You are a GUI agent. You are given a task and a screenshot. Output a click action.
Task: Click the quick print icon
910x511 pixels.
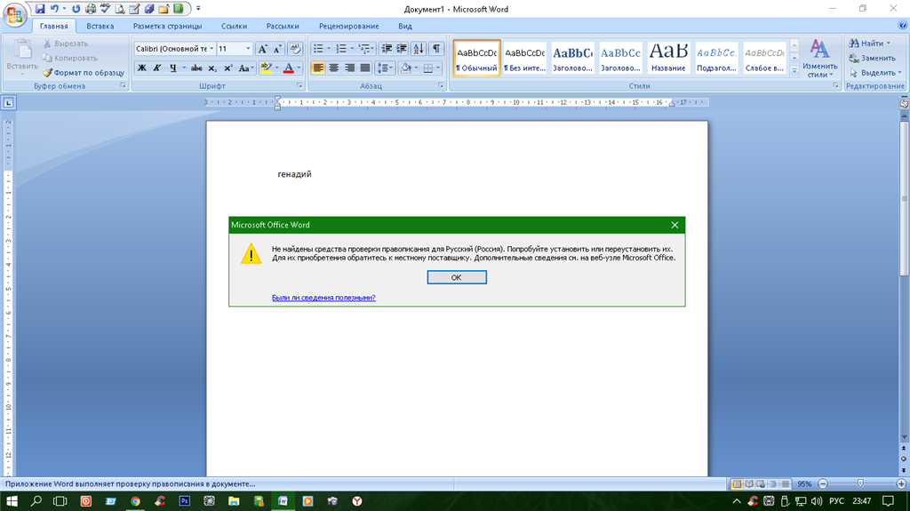pos(91,9)
